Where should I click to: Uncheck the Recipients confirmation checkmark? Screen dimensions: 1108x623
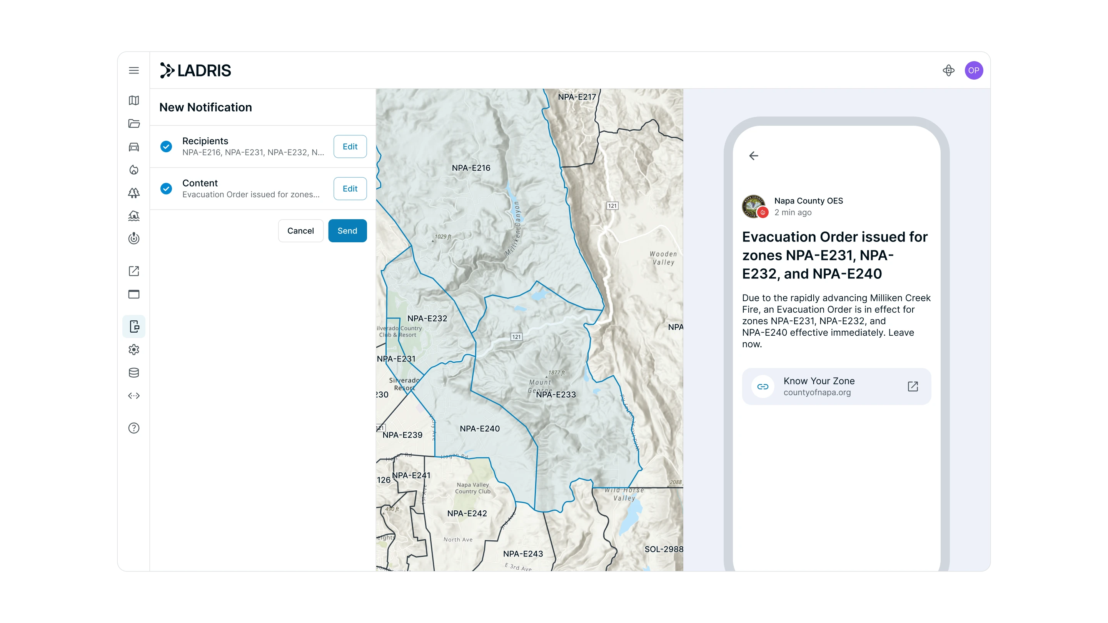[166, 147]
